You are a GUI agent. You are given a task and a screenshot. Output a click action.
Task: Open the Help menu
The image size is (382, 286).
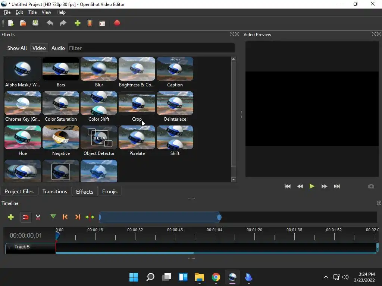[61, 12]
